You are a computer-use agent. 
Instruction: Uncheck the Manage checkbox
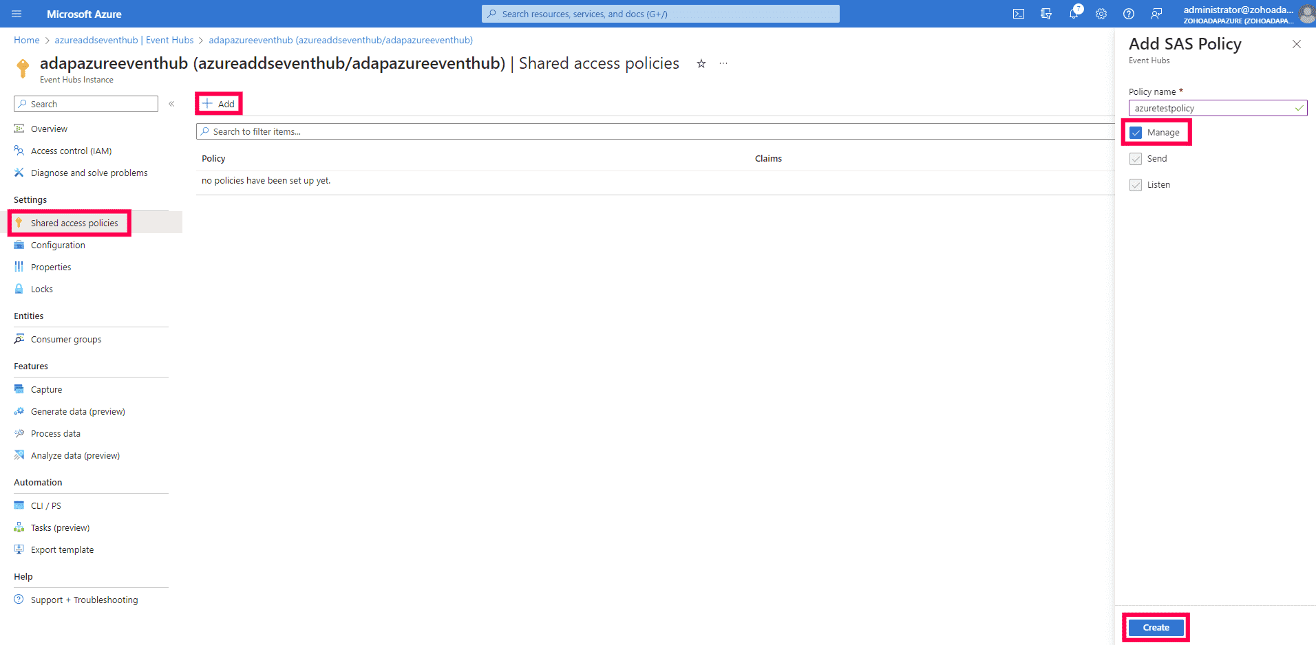point(1136,133)
